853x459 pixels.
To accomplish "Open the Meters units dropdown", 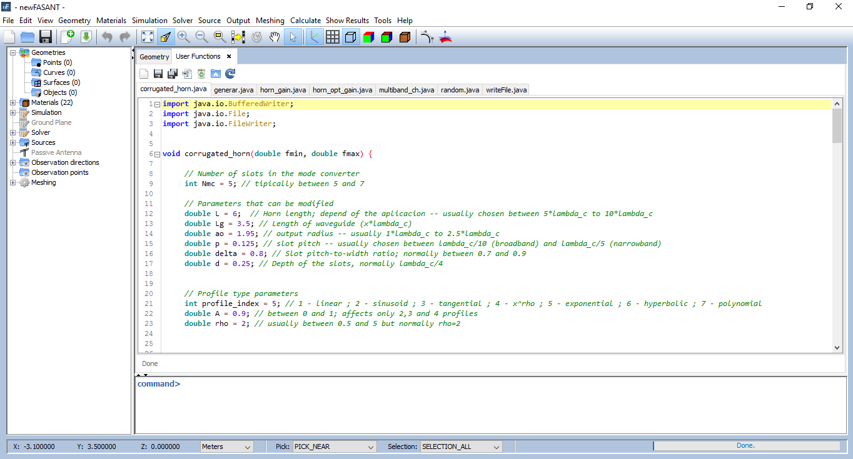I will point(226,447).
